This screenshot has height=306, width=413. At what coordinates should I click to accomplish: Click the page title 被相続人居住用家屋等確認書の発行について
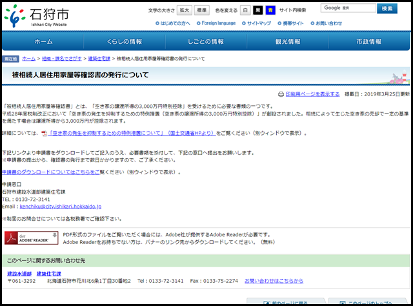(80, 75)
